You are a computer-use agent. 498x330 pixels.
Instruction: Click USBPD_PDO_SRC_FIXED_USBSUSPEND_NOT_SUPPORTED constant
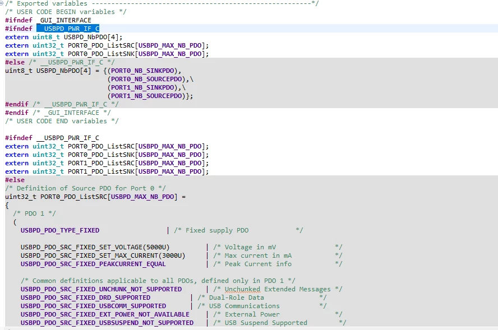(107, 323)
